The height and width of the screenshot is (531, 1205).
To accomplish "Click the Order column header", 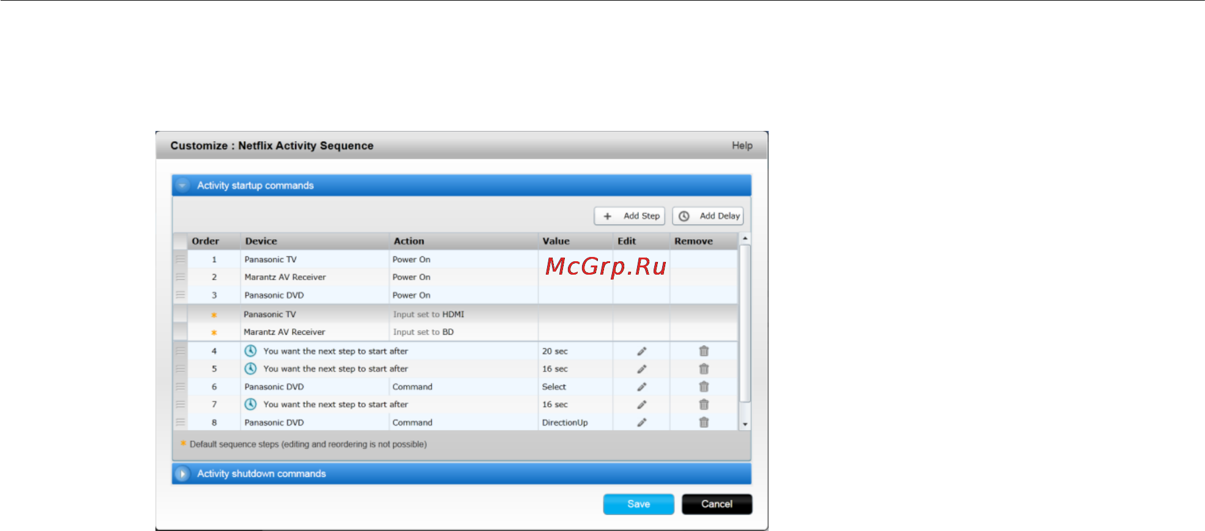I will [x=206, y=241].
